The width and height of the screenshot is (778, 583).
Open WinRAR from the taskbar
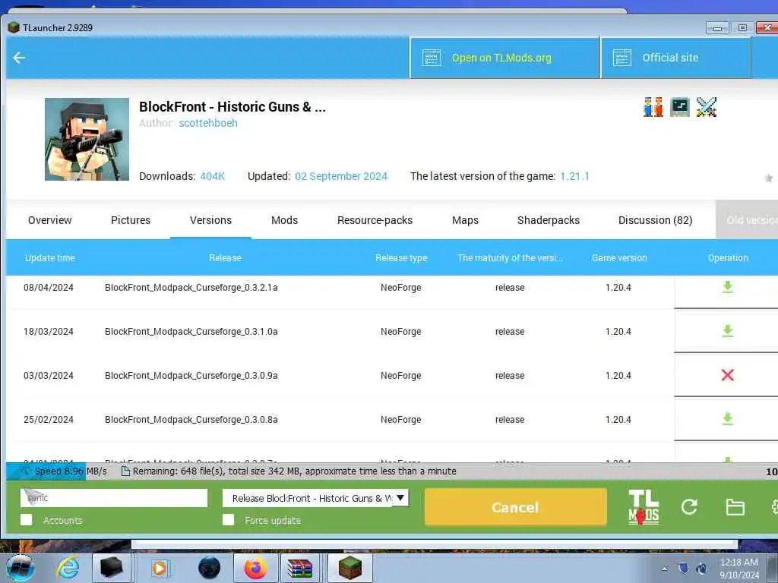301,568
